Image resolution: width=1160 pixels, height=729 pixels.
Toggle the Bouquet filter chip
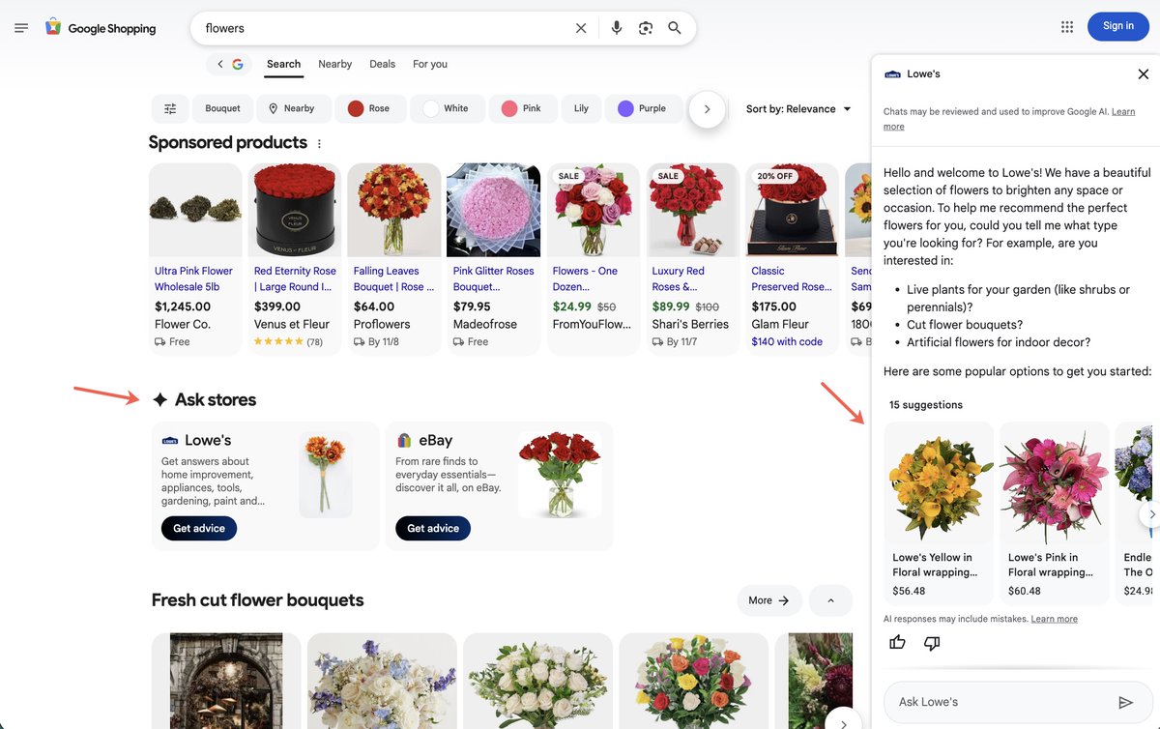coord(222,108)
